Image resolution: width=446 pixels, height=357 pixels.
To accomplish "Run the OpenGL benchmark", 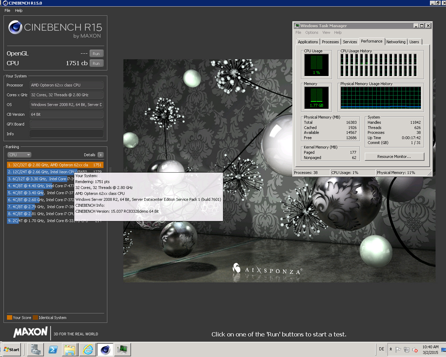I will 96,54.
